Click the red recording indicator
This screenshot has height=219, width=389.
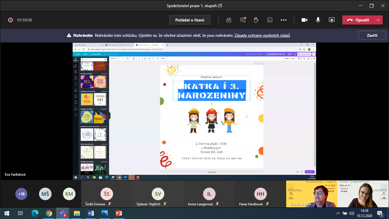pyautogui.click(x=11, y=20)
